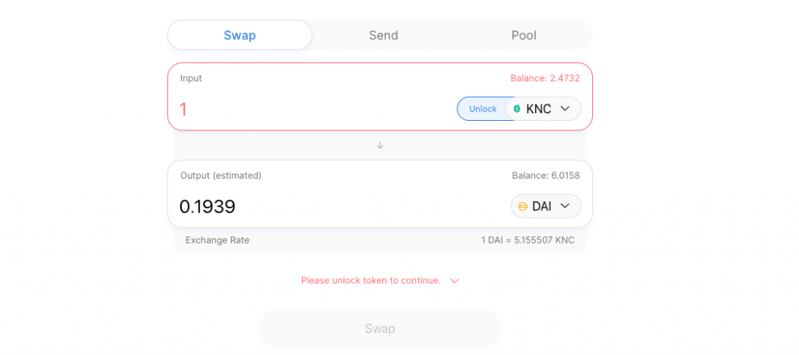The height and width of the screenshot is (355, 799).
Task: Switch to the Swap tab
Action: tap(240, 35)
